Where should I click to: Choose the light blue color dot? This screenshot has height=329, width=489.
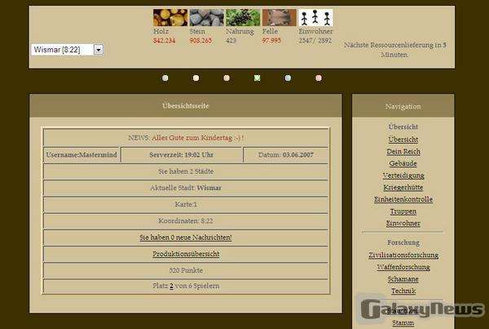(x=288, y=78)
